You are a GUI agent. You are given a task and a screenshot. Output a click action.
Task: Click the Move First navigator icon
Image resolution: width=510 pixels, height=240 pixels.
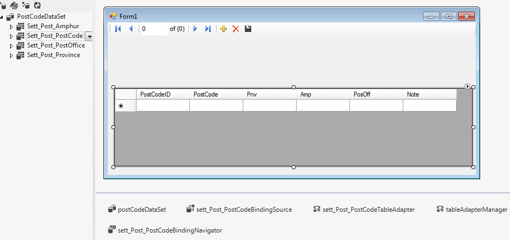pyautogui.click(x=118, y=29)
